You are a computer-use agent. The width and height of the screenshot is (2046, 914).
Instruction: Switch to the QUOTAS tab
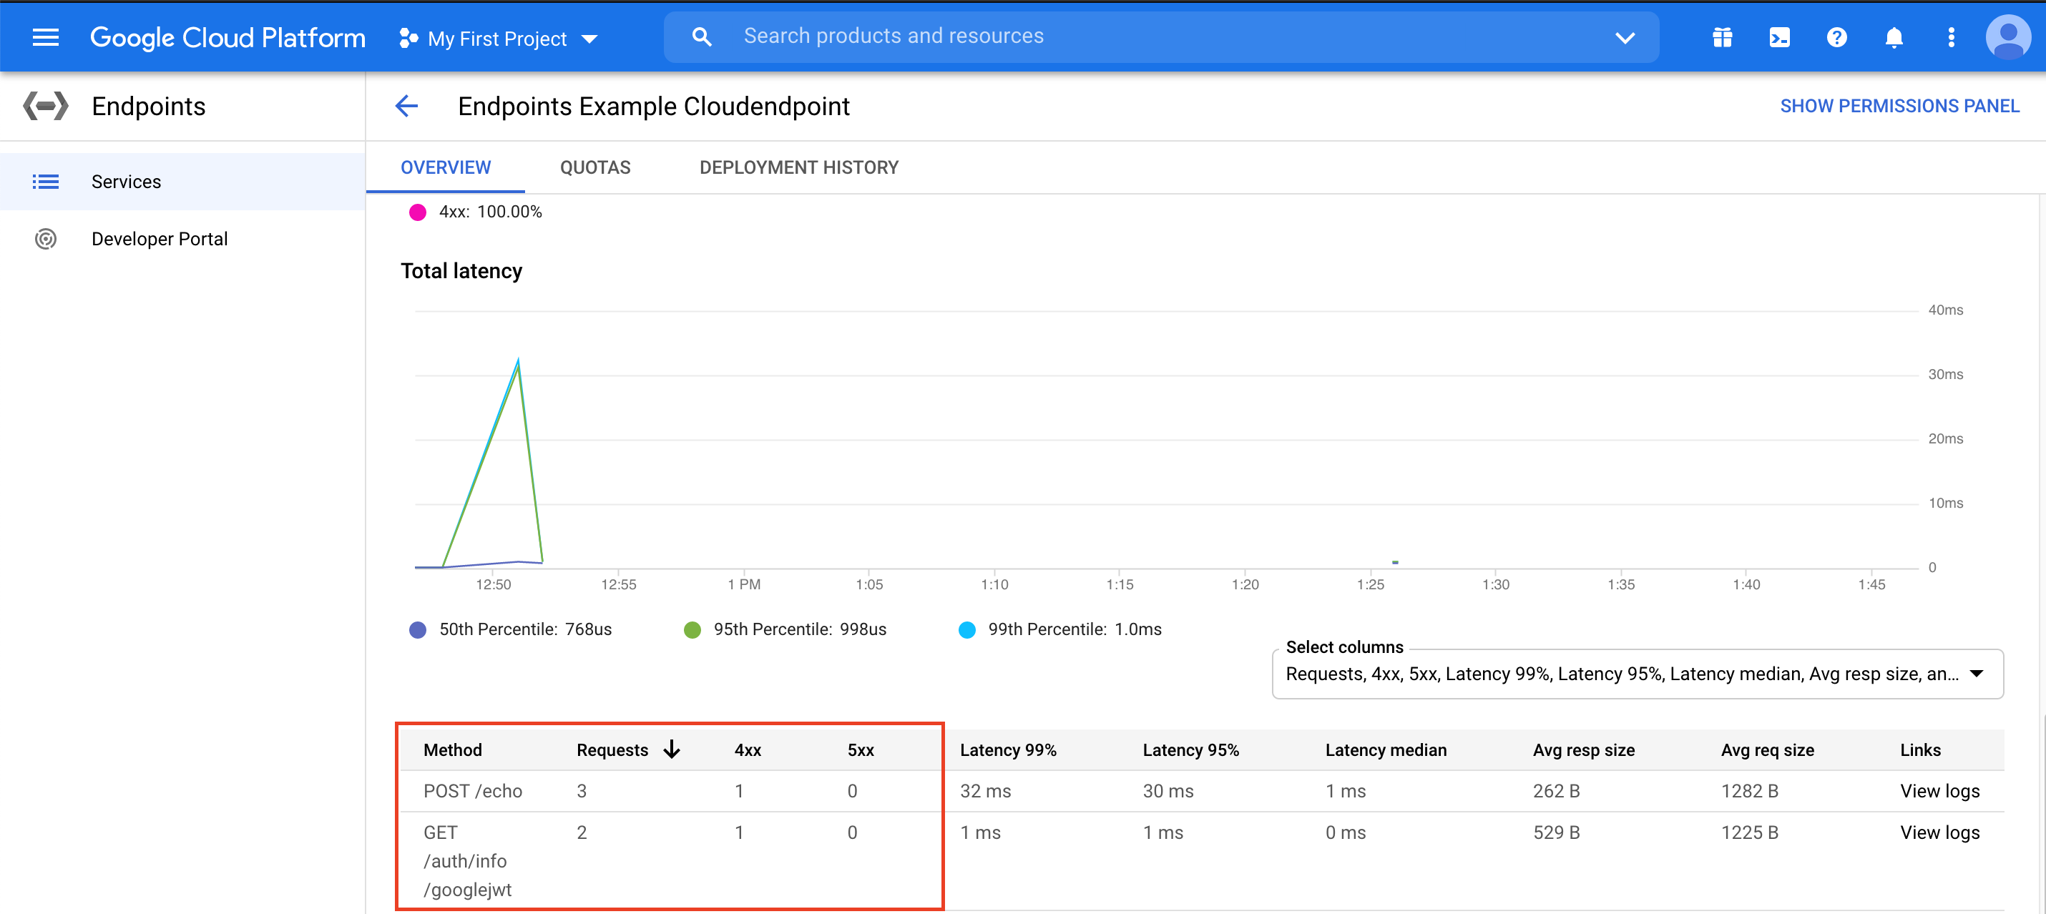[x=595, y=167]
